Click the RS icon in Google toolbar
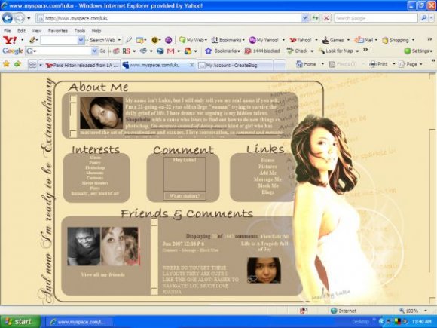Image resolution: width=437 pixels, height=328 pixels. [x=127, y=51]
